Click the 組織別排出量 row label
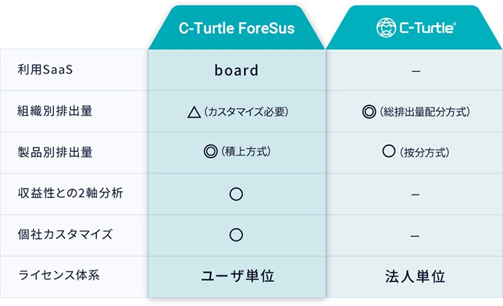 55,111
